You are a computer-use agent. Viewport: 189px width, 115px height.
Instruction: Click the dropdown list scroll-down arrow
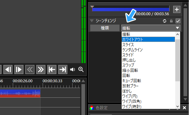pos(177,106)
